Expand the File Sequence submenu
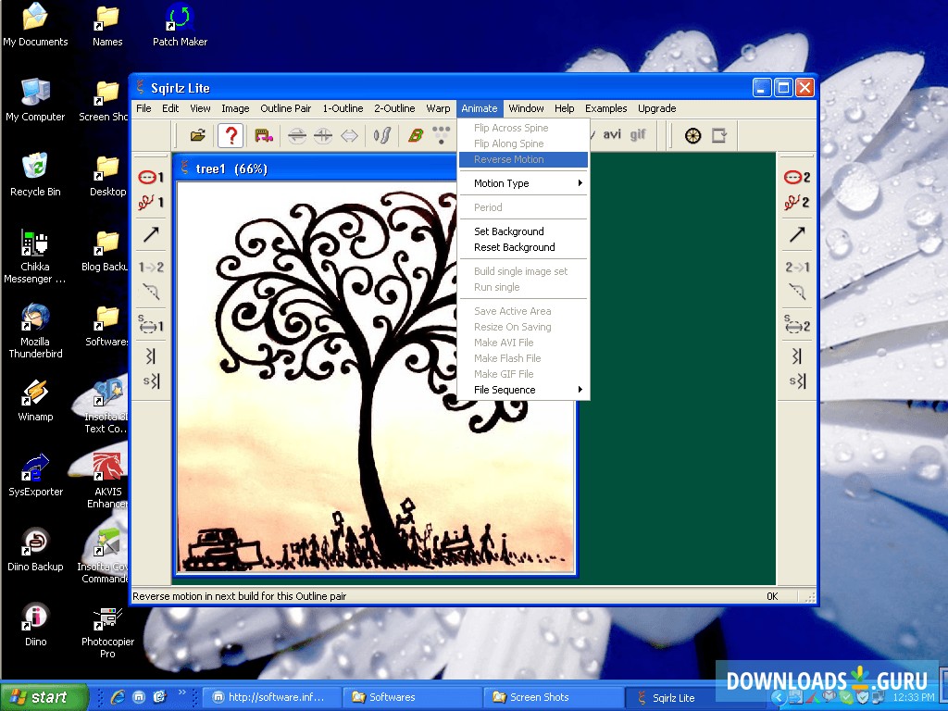Viewport: 948px width, 711px height. point(523,390)
